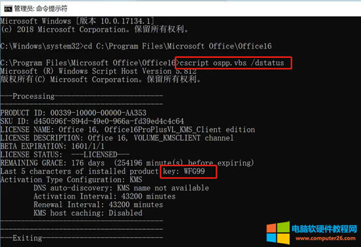Click the Command Prompt icon in title bar
Image resolution: width=361 pixels, height=247 pixels.
tap(8, 9)
